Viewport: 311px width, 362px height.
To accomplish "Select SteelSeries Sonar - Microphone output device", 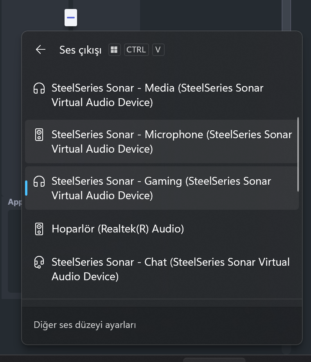I will (x=162, y=142).
